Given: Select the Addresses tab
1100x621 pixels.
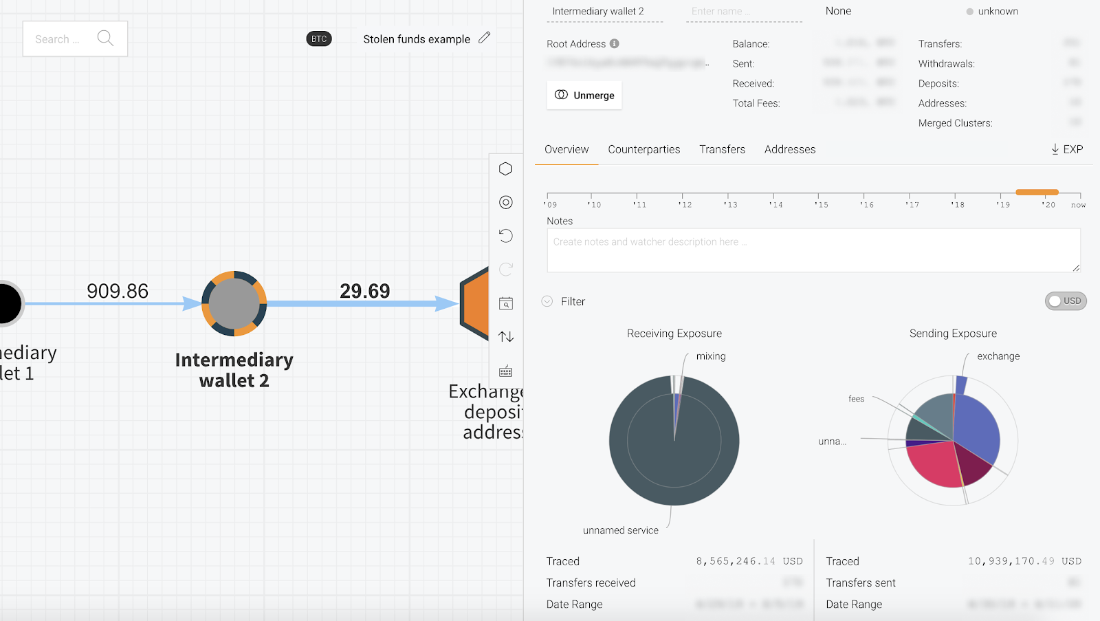Looking at the screenshot, I should point(789,149).
